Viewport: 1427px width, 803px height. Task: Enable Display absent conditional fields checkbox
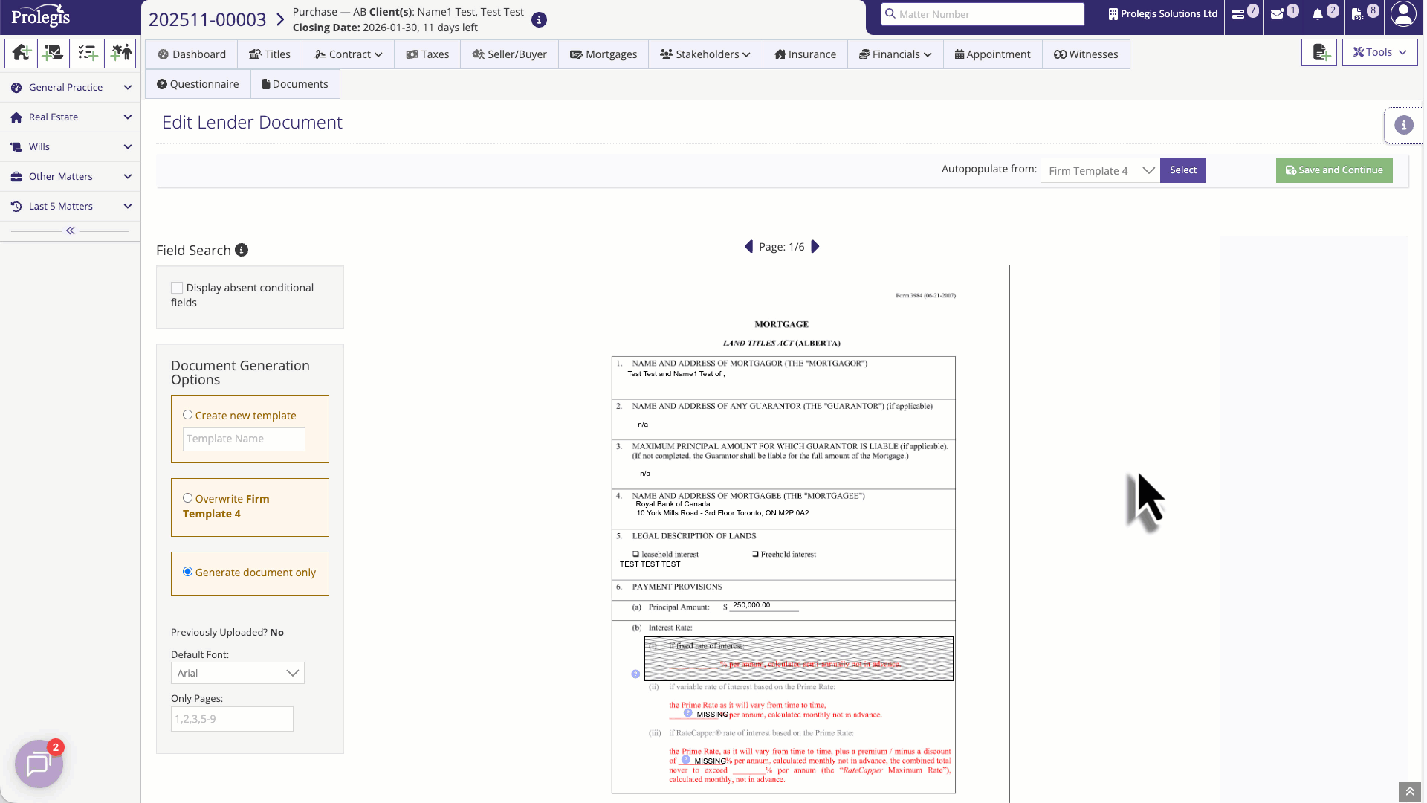(x=177, y=288)
